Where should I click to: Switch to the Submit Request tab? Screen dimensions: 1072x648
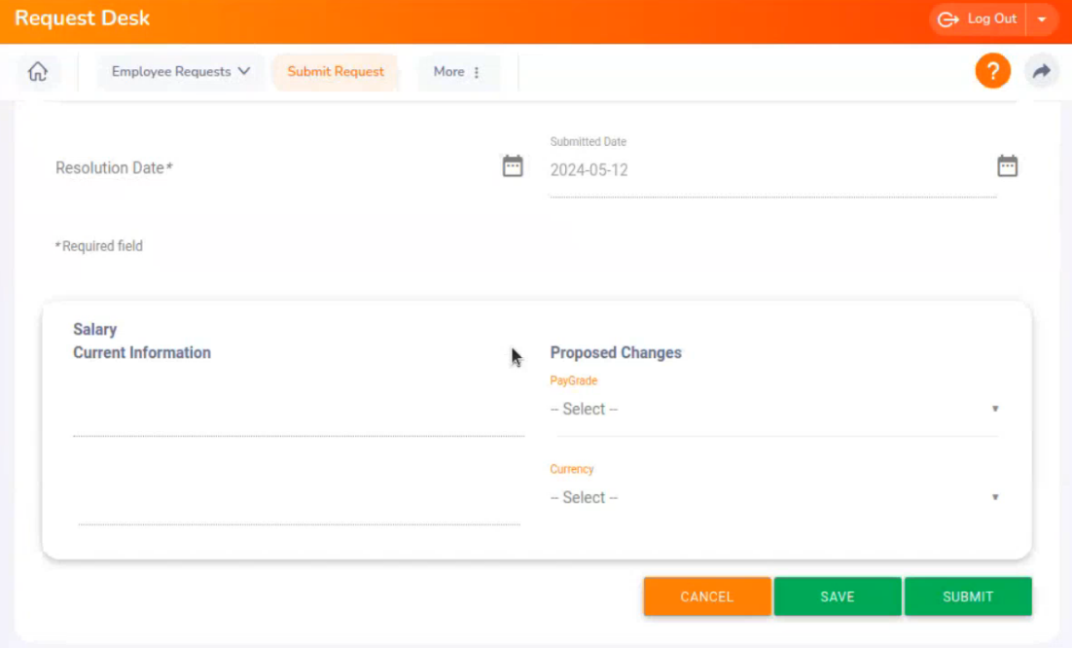336,72
